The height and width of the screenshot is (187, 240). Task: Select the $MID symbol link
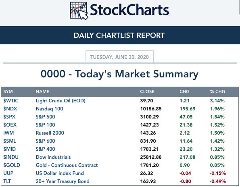tap(10, 149)
